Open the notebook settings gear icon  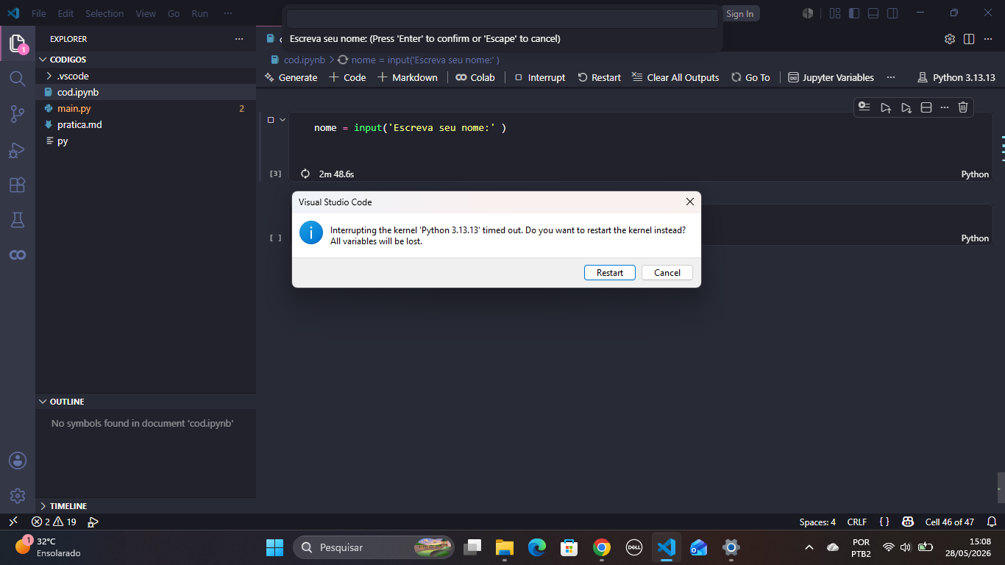950,39
